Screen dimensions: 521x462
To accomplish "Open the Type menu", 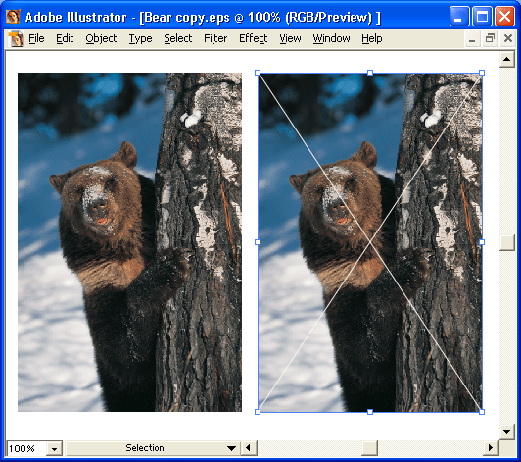I will click(x=141, y=38).
